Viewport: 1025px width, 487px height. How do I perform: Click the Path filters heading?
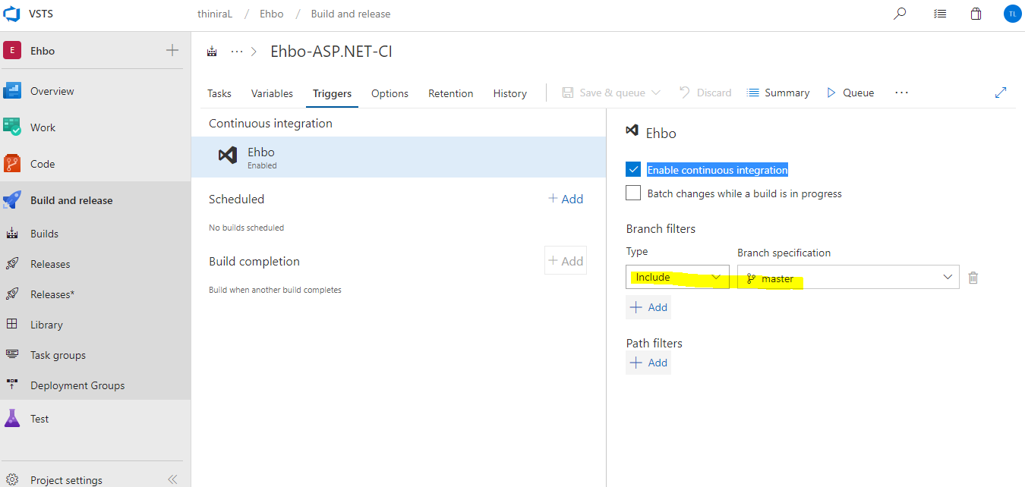pos(654,343)
